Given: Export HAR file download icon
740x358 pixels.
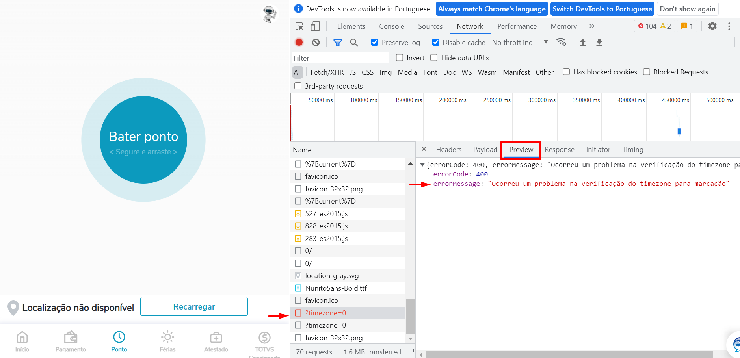Looking at the screenshot, I should 599,42.
